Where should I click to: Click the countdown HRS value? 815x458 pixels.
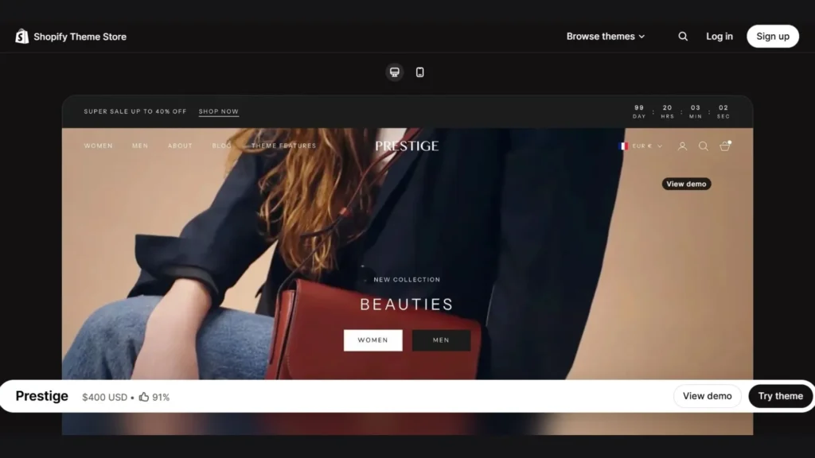pos(668,108)
